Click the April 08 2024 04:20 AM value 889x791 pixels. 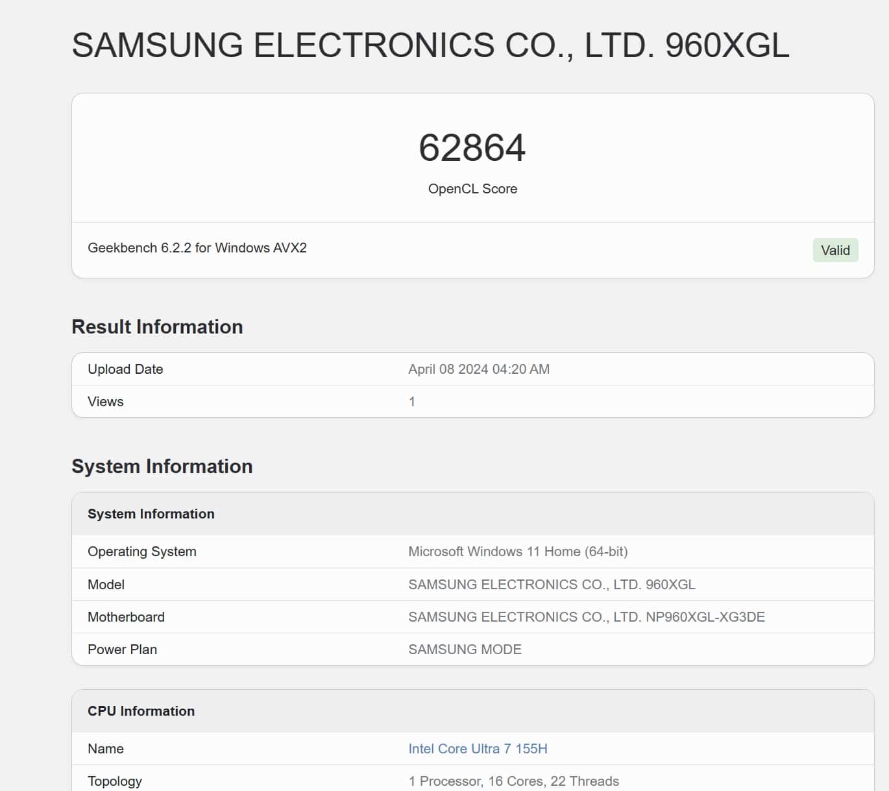pos(479,369)
